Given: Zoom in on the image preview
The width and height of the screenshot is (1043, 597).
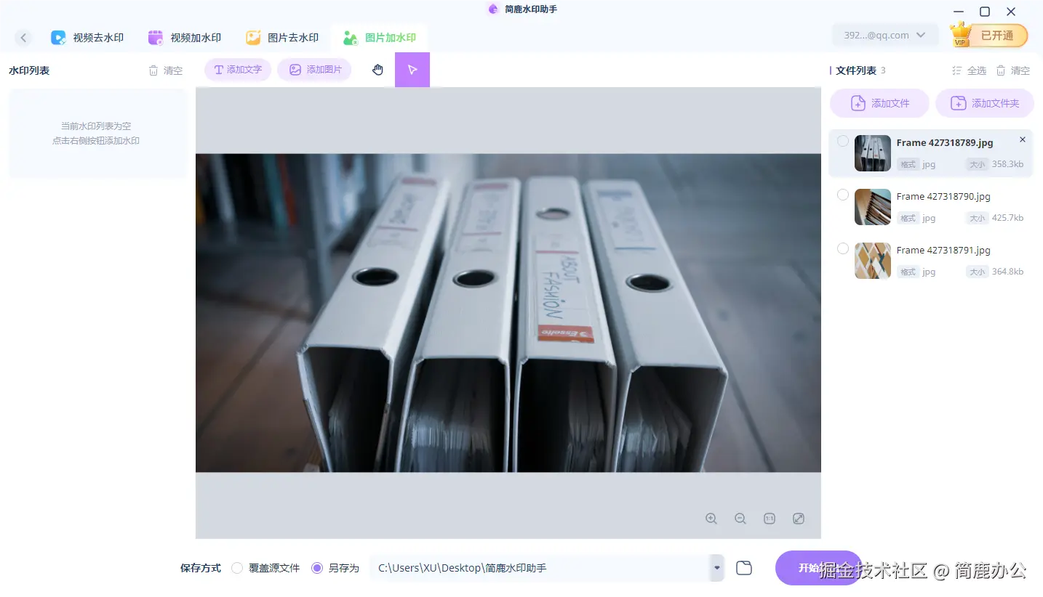Looking at the screenshot, I should coord(711,519).
